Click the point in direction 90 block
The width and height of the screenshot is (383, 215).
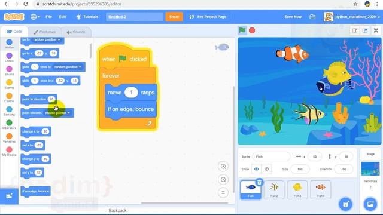coord(39,100)
